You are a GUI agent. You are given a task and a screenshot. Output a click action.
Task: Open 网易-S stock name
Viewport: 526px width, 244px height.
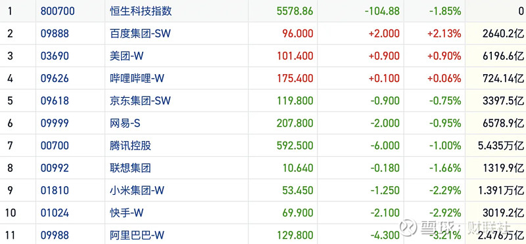pos(125,123)
